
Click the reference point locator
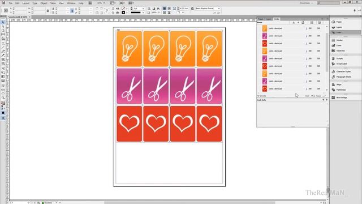click(6, 10)
